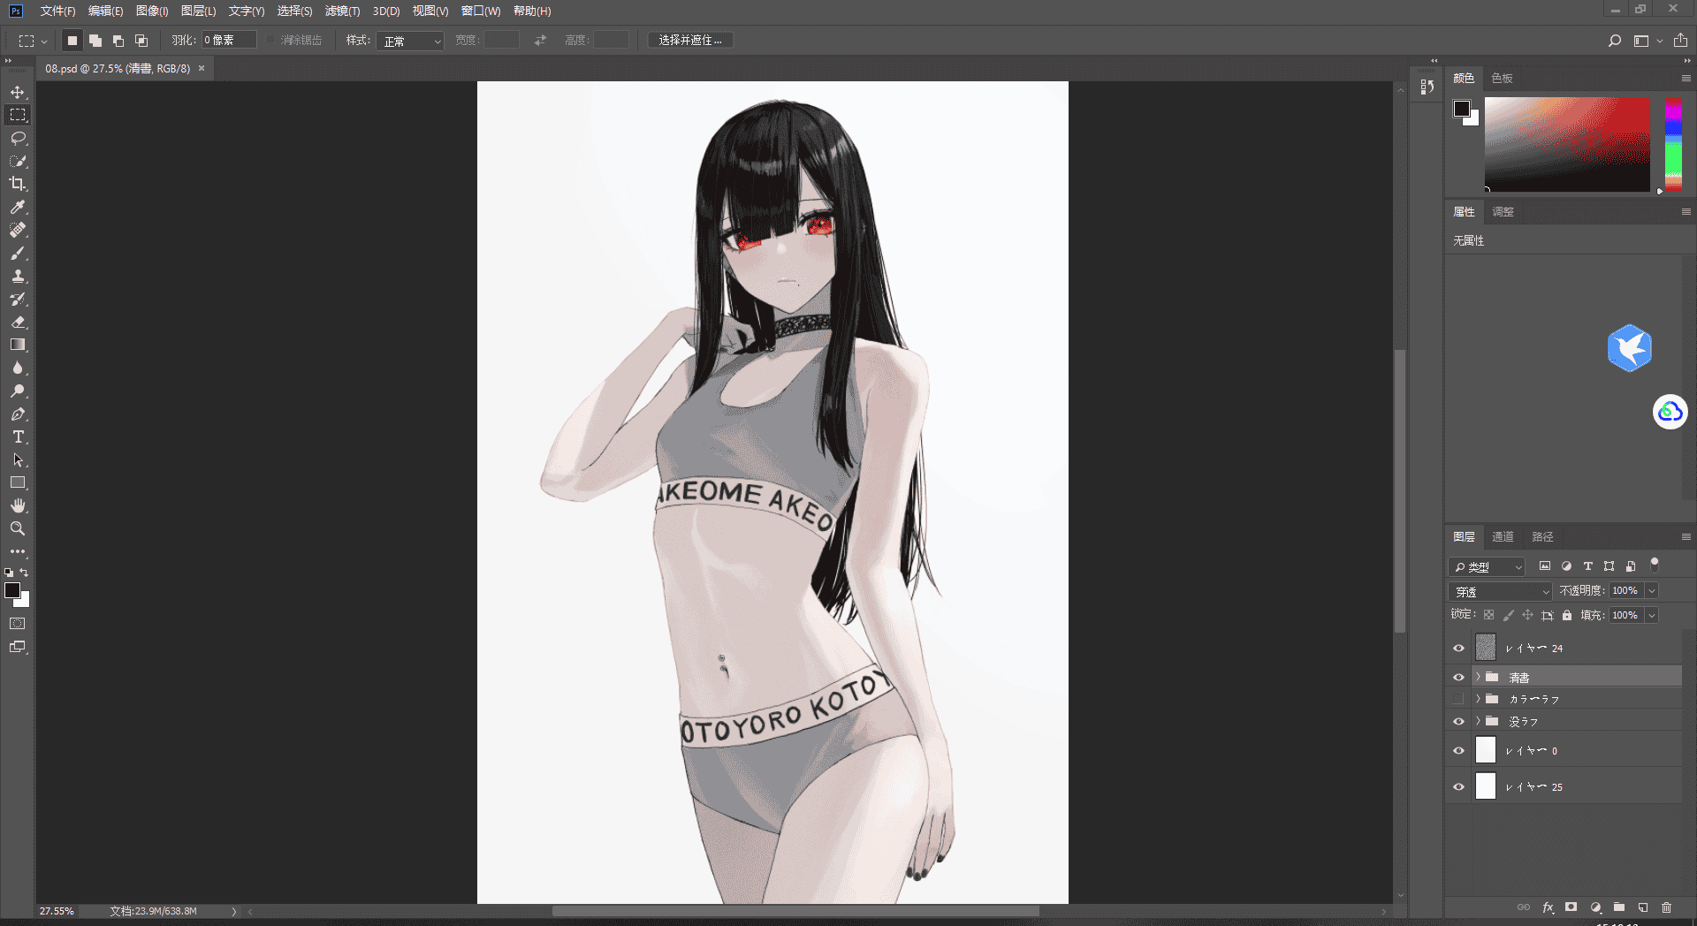Switch to the 通道 tab

[1503, 536]
